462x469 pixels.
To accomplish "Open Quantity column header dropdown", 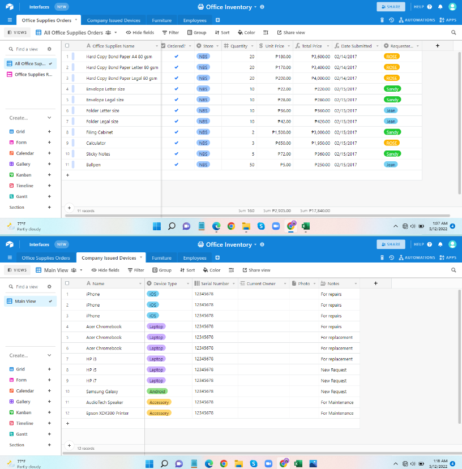I will 252,46.
